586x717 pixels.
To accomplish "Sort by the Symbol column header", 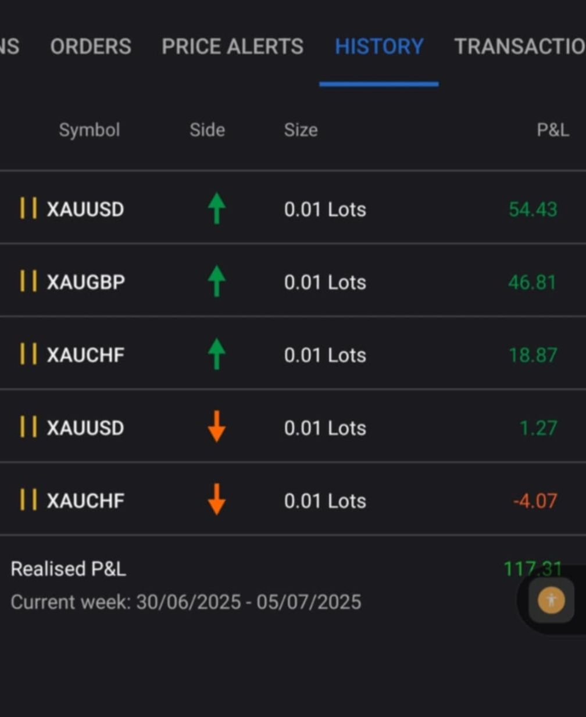I will click(x=90, y=130).
